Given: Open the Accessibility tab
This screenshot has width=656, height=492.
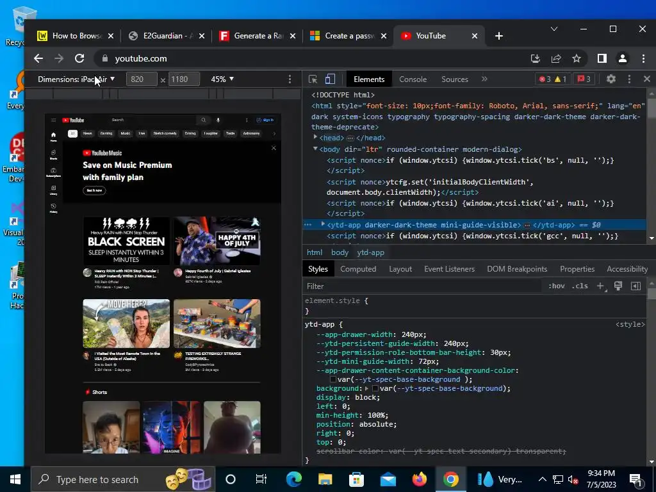Looking at the screenshot, I should (x=627, y=269).
